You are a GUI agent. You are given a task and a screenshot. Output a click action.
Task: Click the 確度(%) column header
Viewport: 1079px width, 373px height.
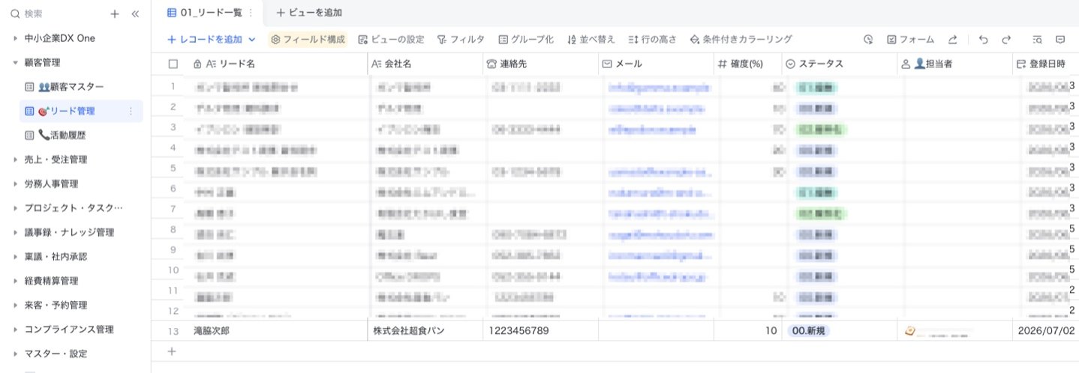click(747, 64)
